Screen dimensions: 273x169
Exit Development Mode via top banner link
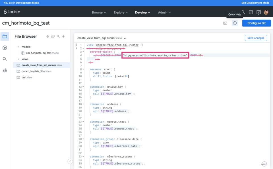pos(255,3)
